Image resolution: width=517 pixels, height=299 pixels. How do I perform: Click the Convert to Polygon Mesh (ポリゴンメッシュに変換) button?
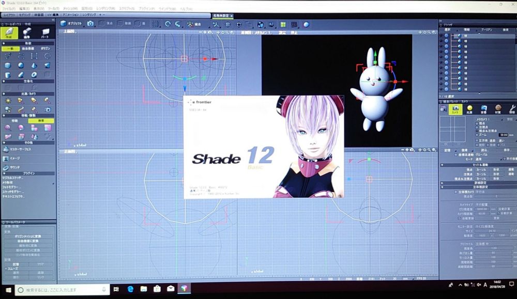coord(28,237)
